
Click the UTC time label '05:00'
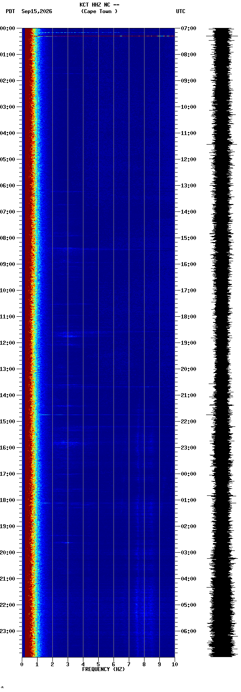[189, 605]
